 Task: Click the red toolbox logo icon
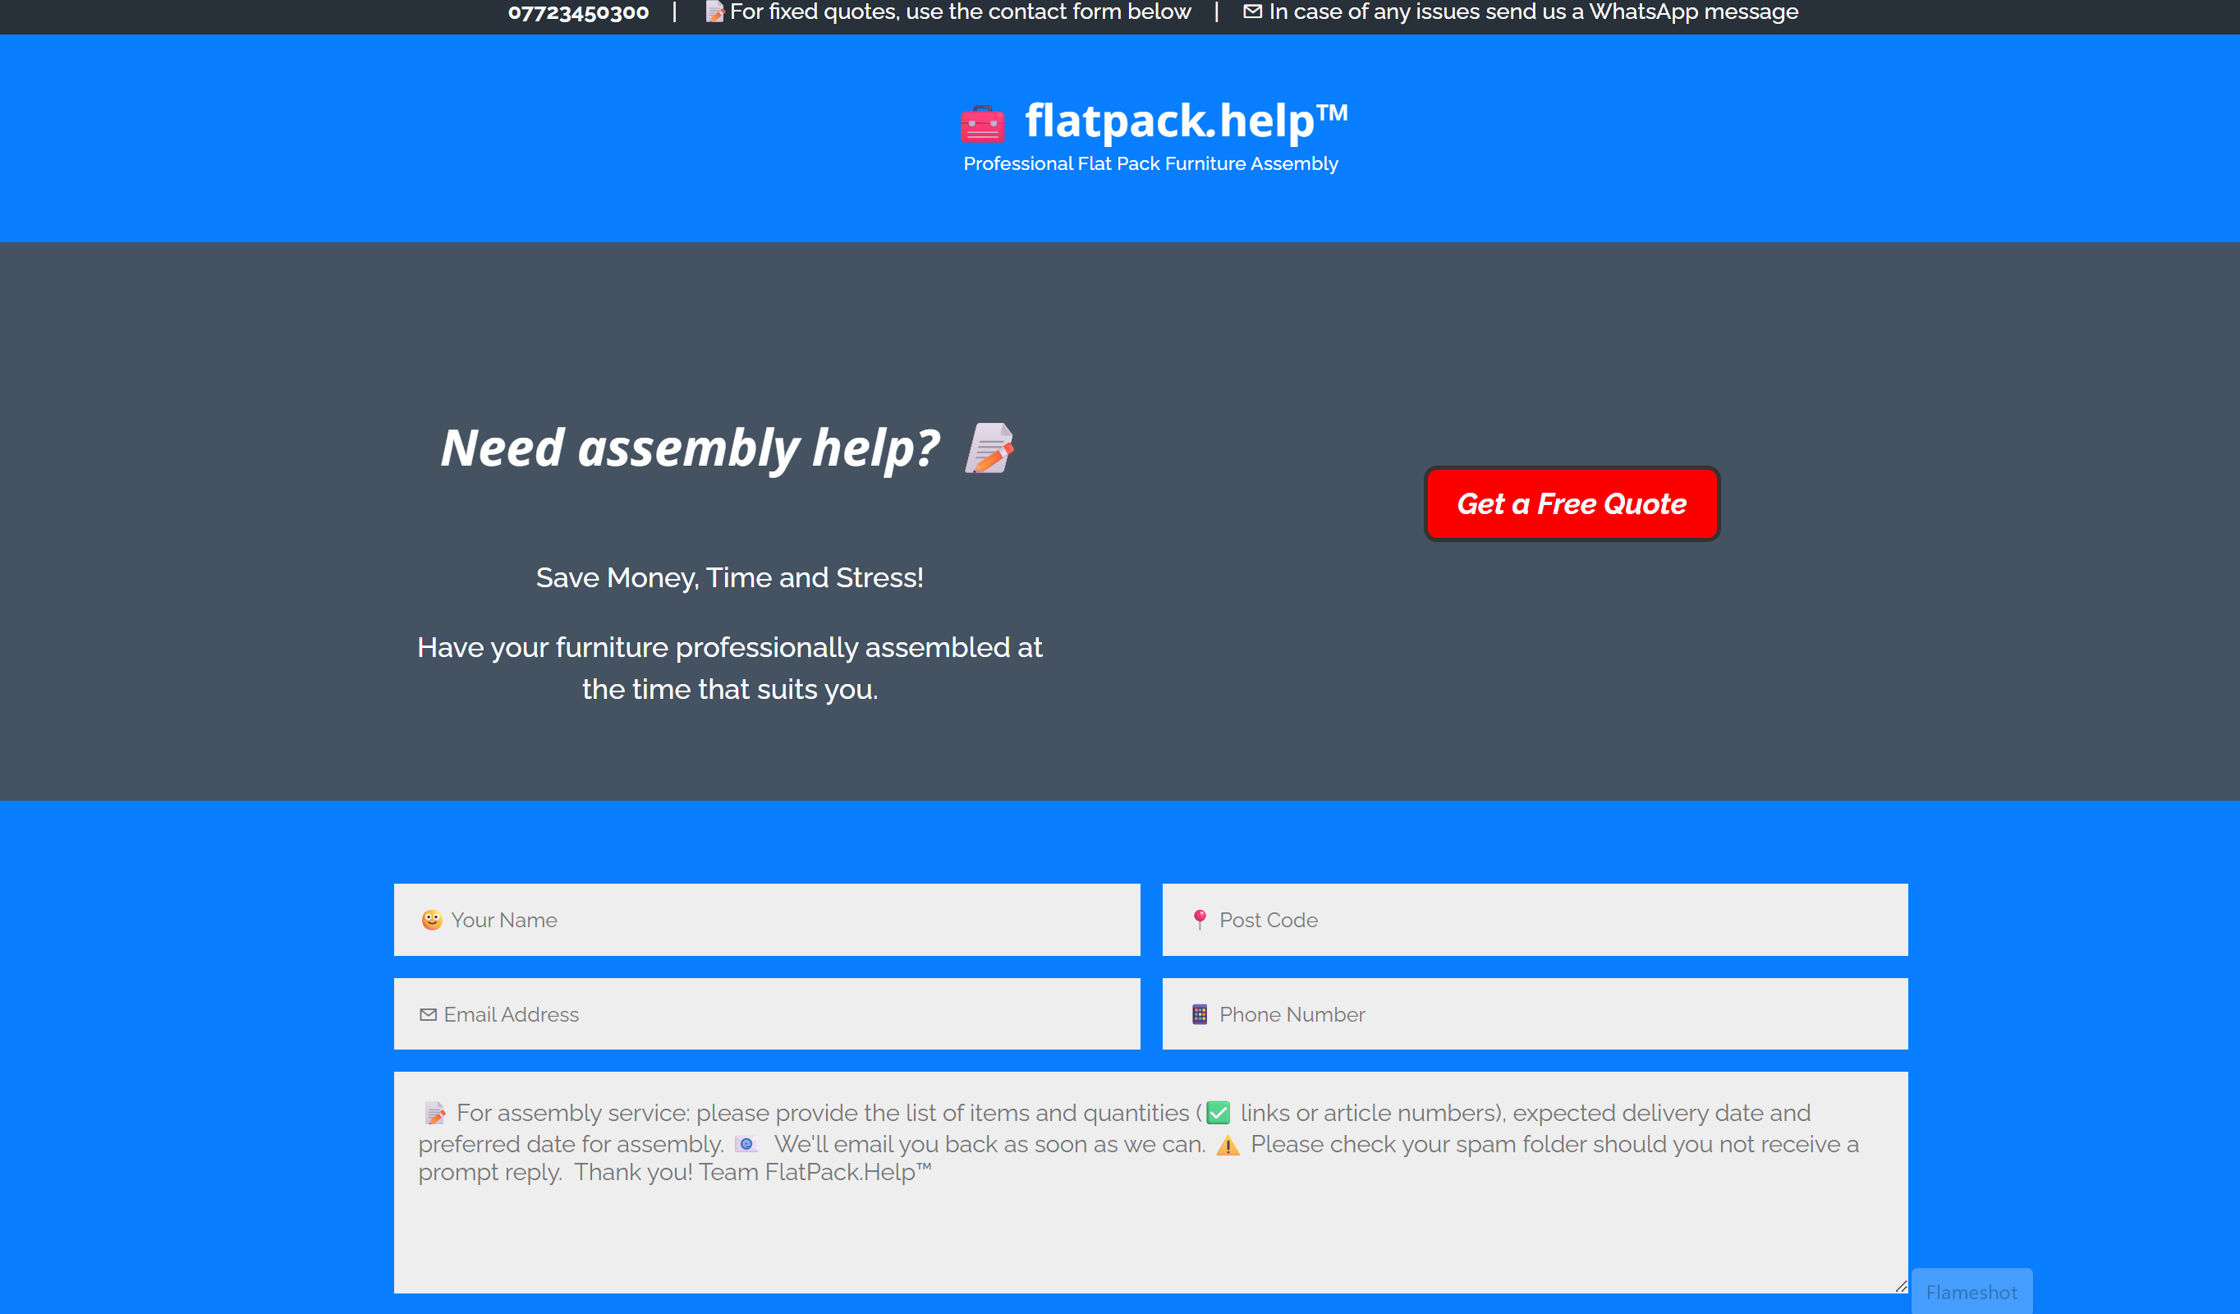pyautogui.click(x=982, y=123)
